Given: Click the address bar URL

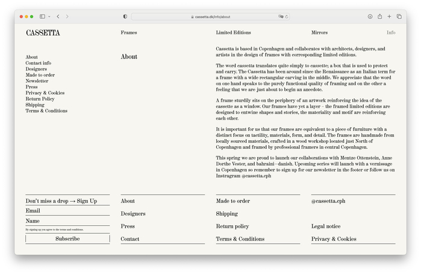Looking at the screenshot, I should [212, 17].
